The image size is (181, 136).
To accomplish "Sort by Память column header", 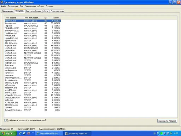I will click(x=55, y=18).
